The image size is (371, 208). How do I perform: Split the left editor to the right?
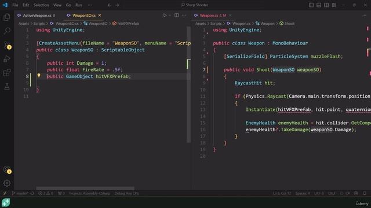[x=176, y=16]
